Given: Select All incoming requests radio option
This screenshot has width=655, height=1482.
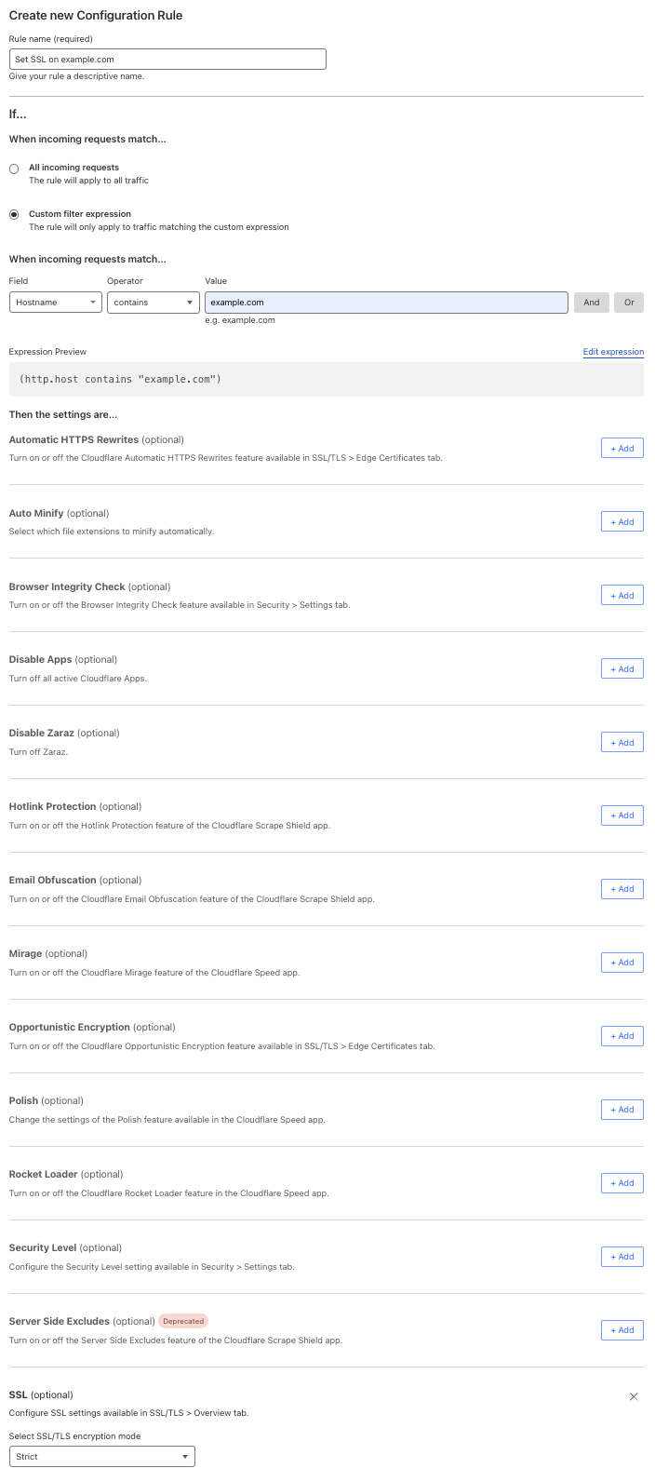Looking at the screenshot, I should point(14,169).
